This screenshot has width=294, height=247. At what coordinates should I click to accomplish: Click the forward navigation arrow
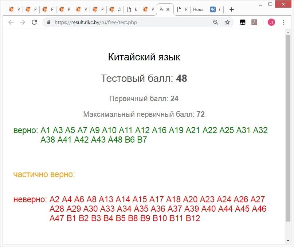23,22
